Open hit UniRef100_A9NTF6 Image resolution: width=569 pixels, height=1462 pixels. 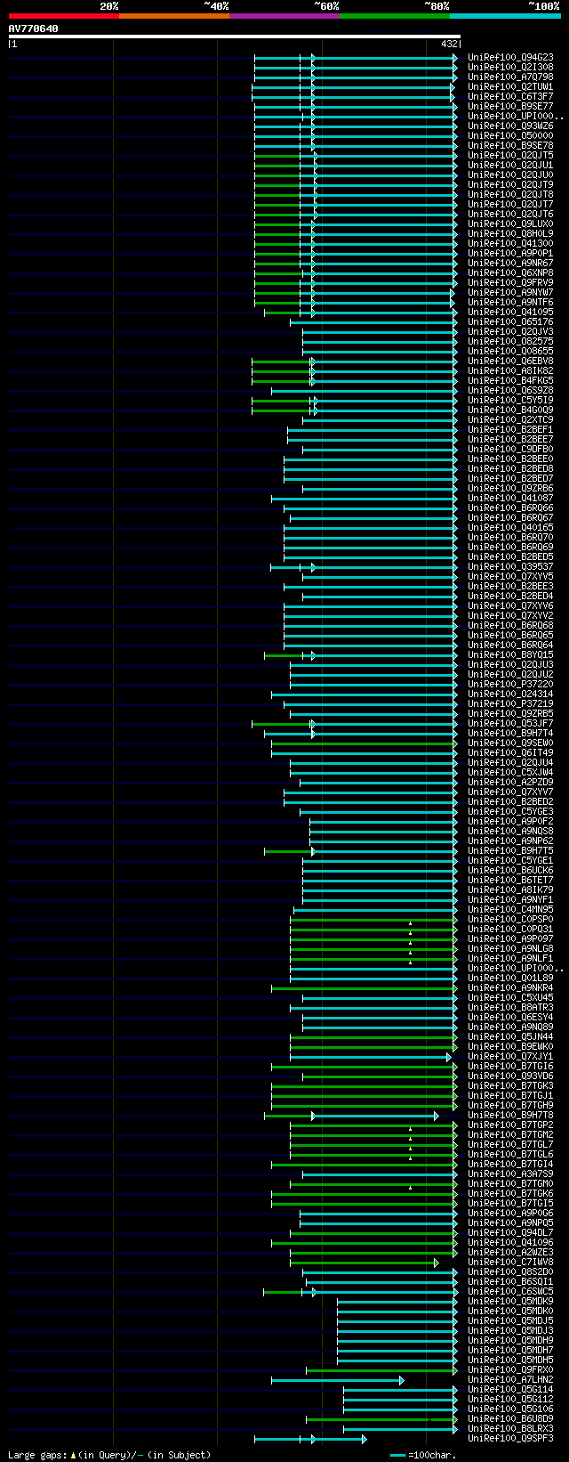510,303
